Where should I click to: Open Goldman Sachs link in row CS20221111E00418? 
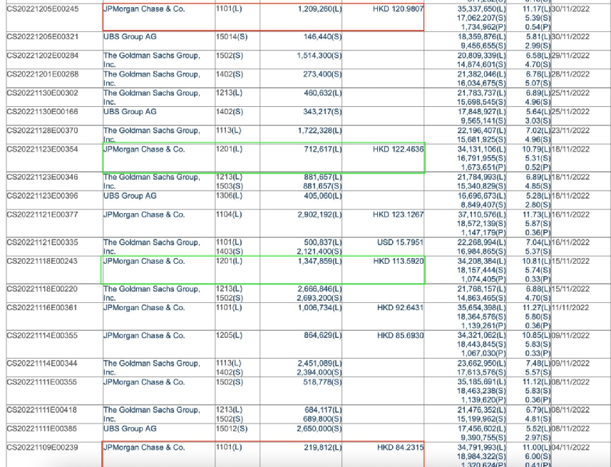(152, 414)
